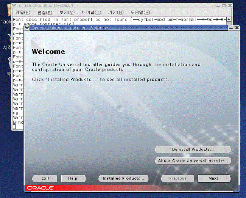Click the Welcome heading text
The height and width of the screenshot is (198, 246).
tap(48, 52)
